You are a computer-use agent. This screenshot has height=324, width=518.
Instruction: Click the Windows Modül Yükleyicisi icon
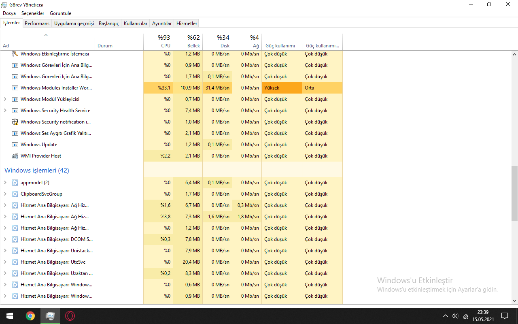pos(15,99)
